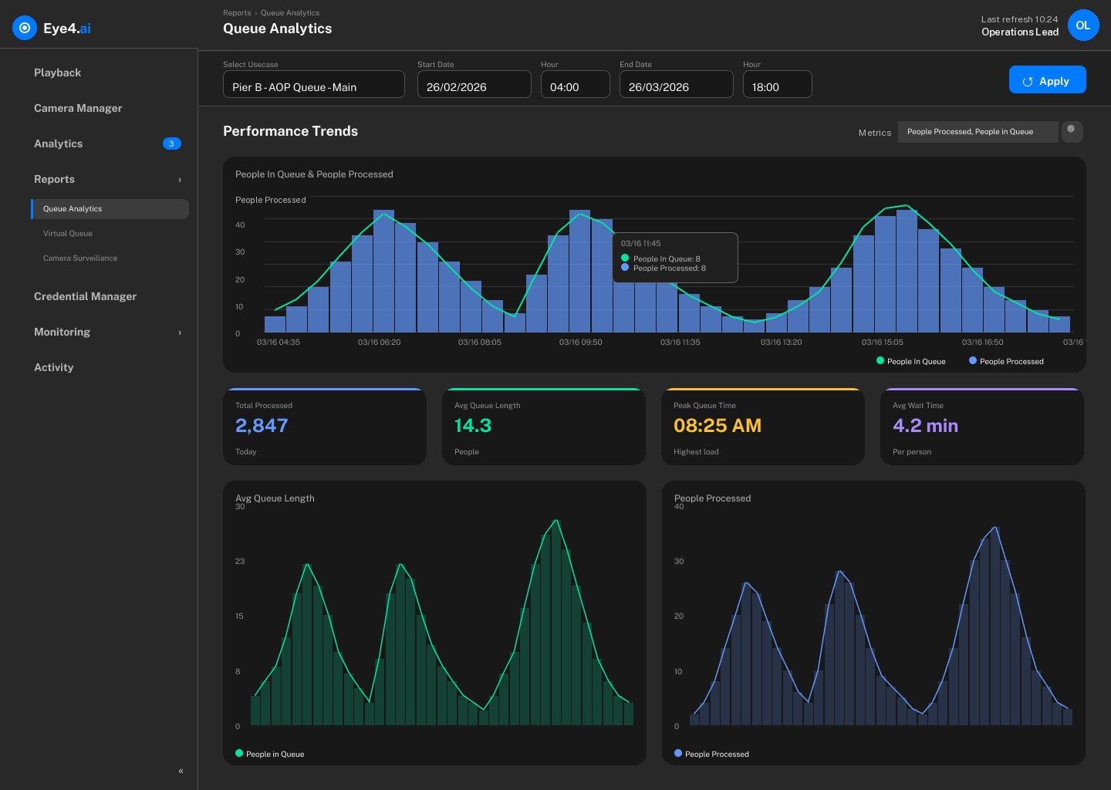Open the End Date picker
The width and height of the screenshot is (1111, 790).
pyautogui.click(x=676, y=84)
